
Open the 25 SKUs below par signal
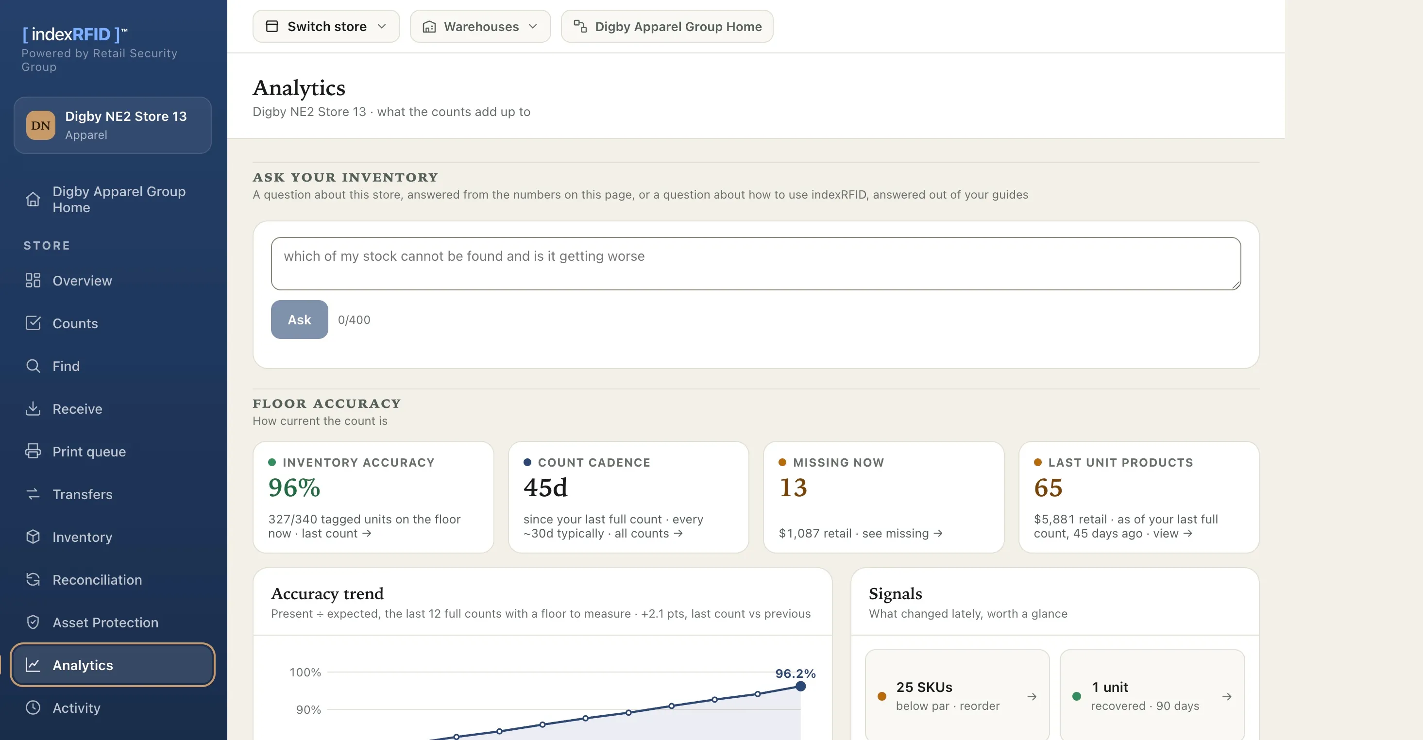tap(957, 696)
